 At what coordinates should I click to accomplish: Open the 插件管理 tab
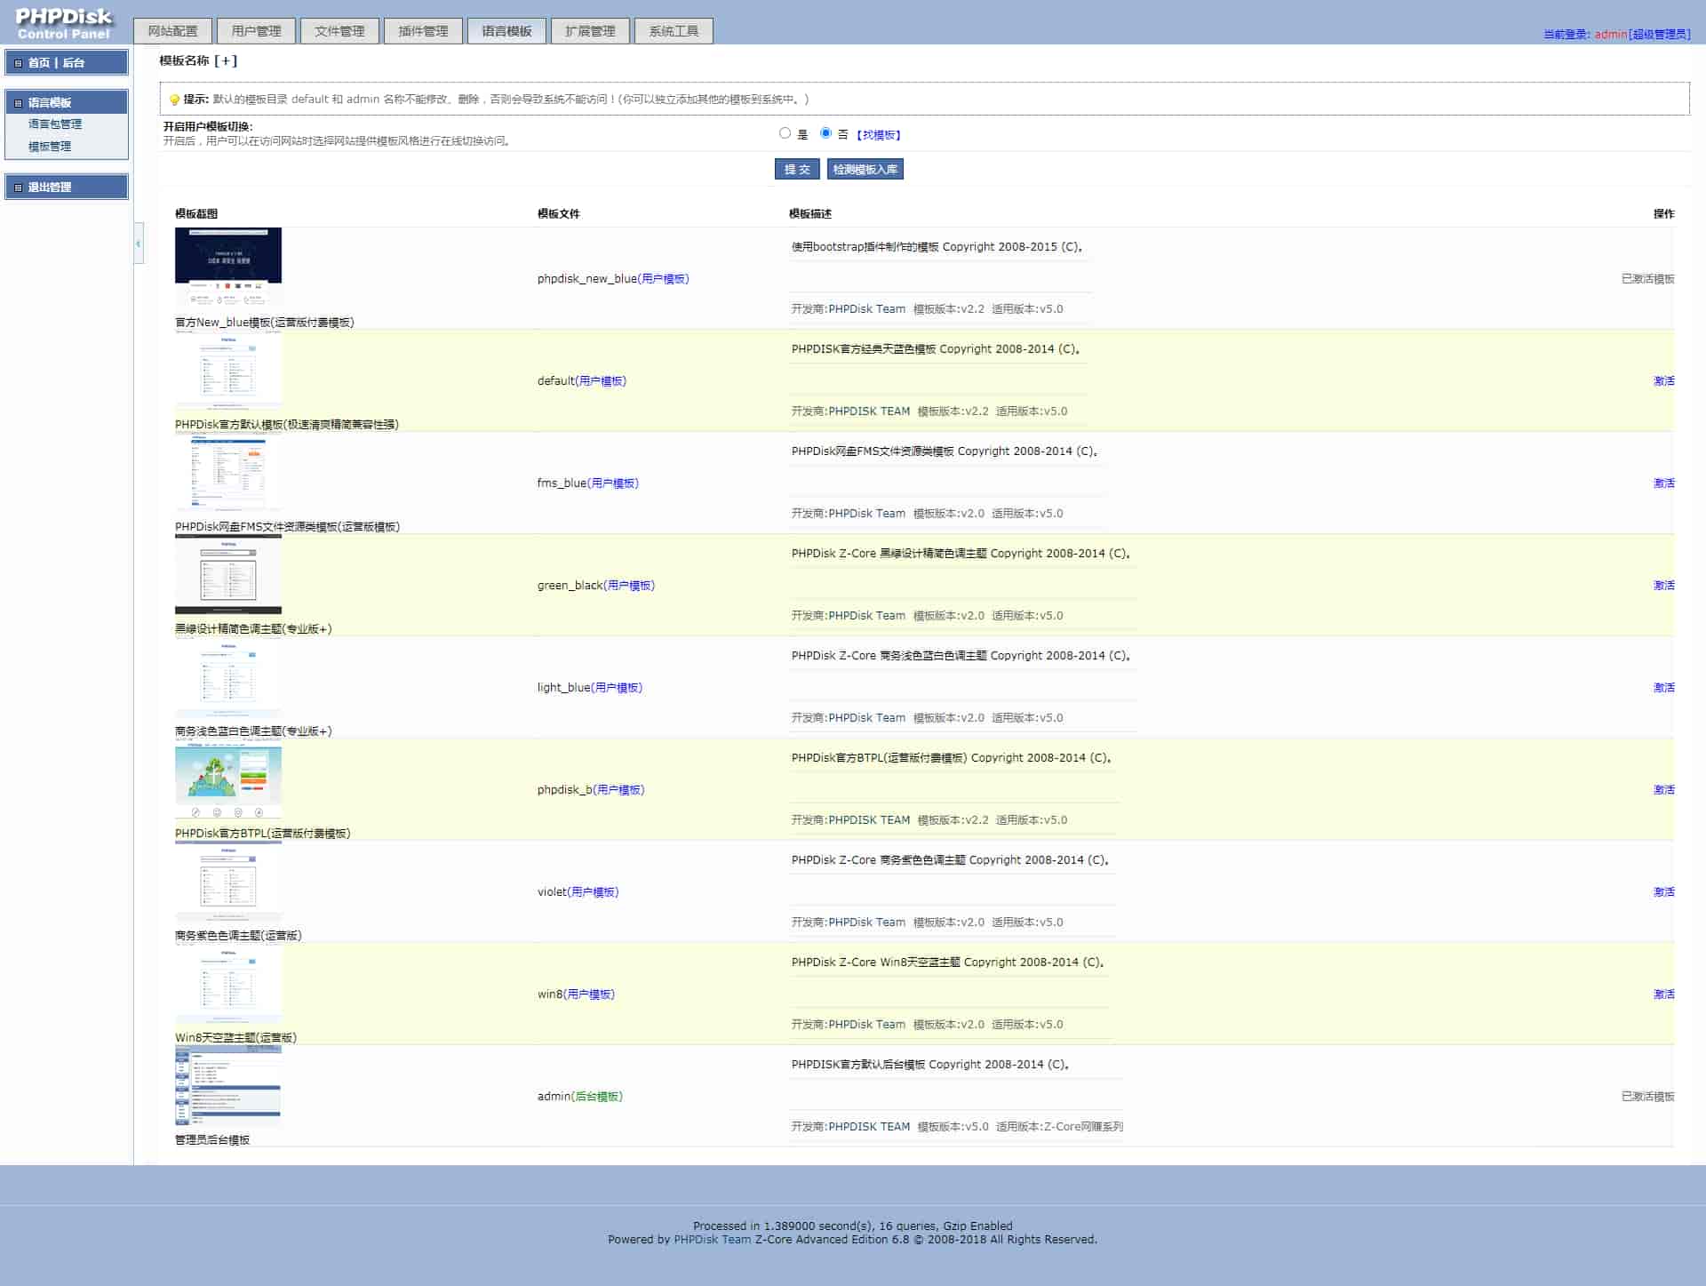[x=423, y=31]
